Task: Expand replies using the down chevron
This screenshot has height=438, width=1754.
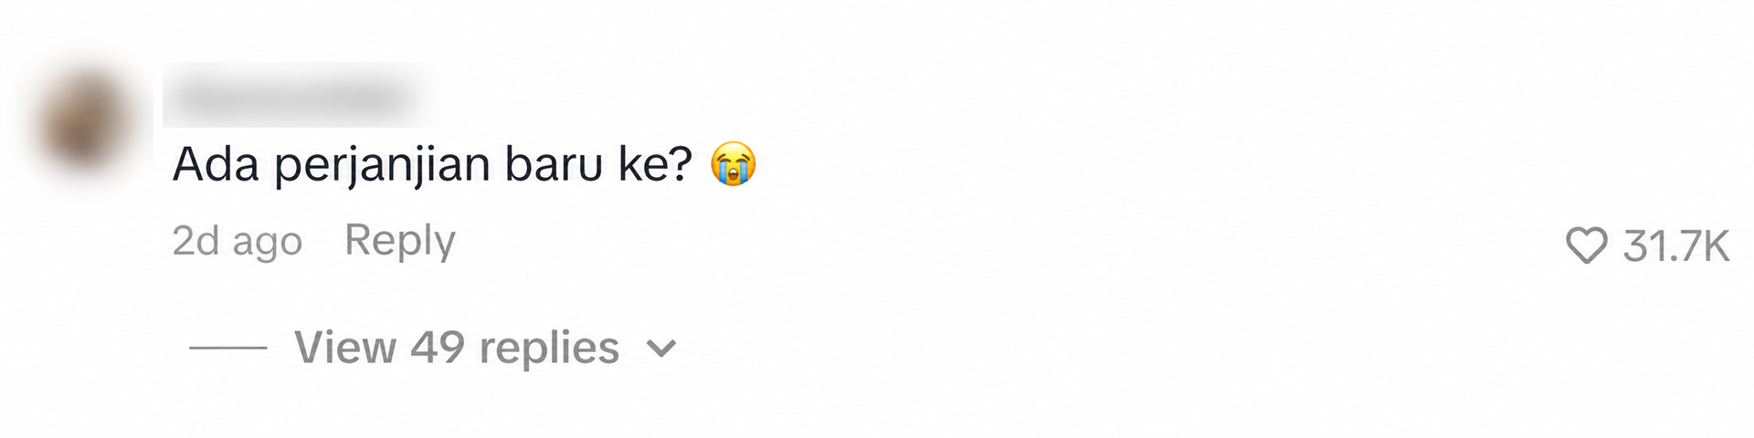Action: 661,349
